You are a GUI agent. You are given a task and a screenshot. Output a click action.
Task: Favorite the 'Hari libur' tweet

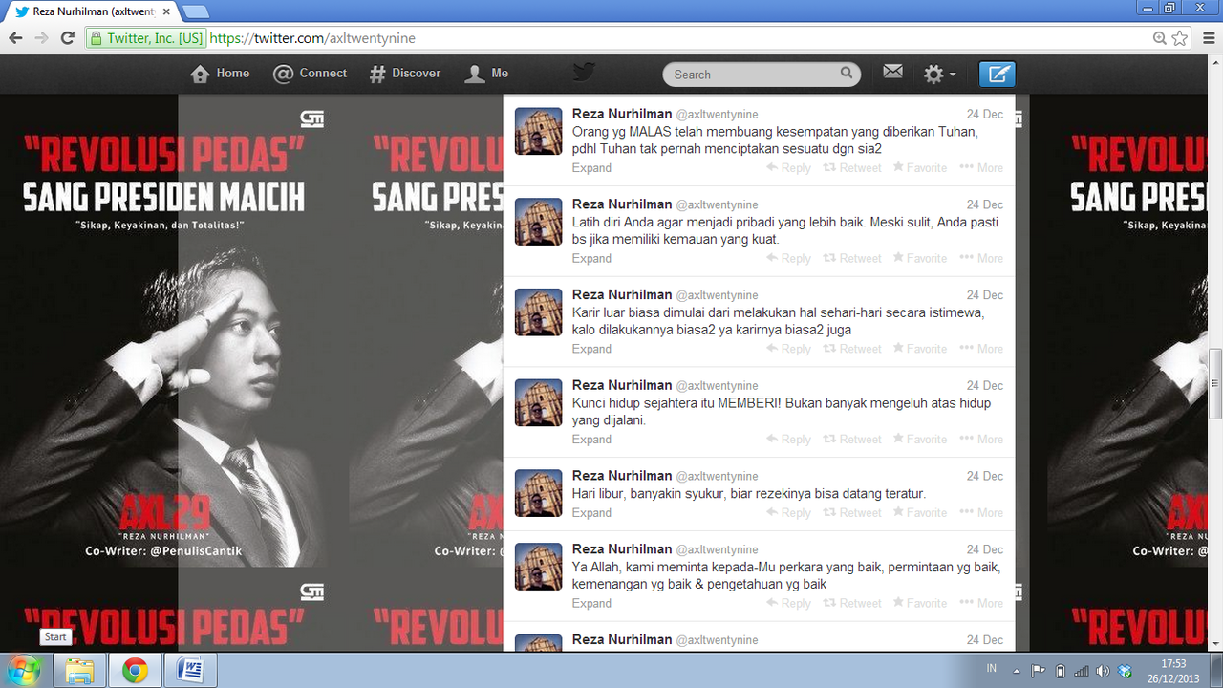click(919, 513)
